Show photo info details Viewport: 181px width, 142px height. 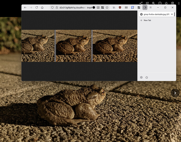click(x=160, y=3)
